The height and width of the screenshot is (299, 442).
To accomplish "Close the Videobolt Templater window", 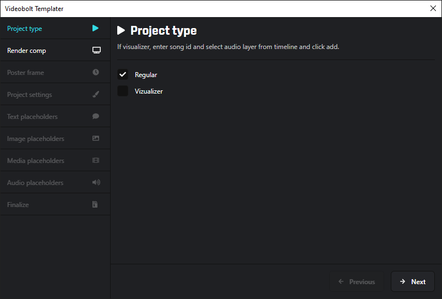I will [x=433, y=8].
